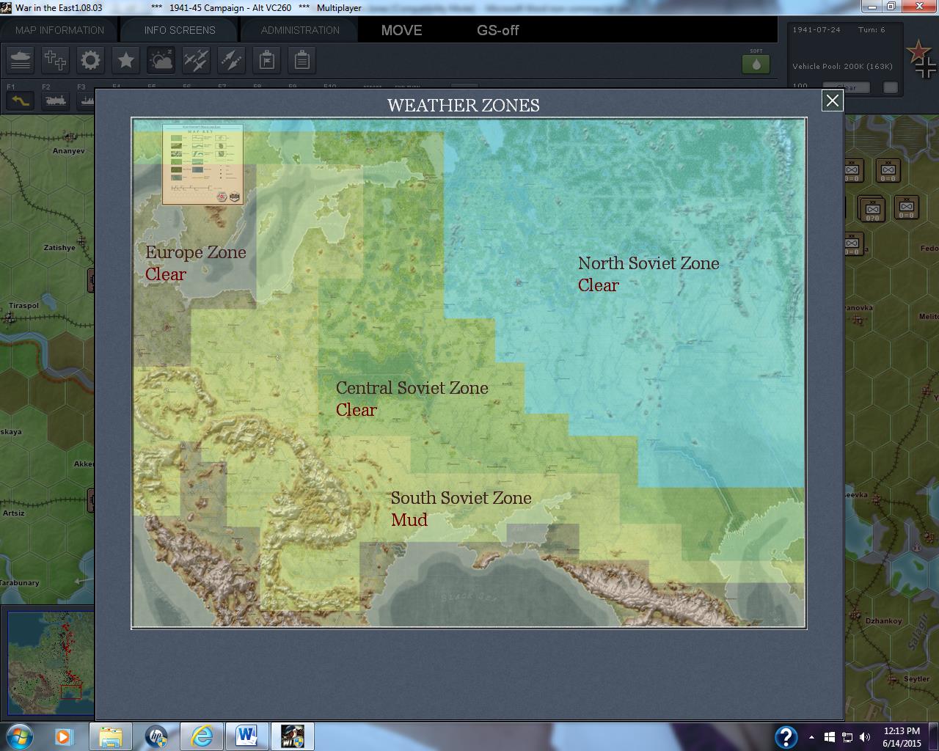The width and height of the screenshot is (939, 751).
Task: Click the blue help question mark icon
Action: pyautogui.click(x=786, y=736)
